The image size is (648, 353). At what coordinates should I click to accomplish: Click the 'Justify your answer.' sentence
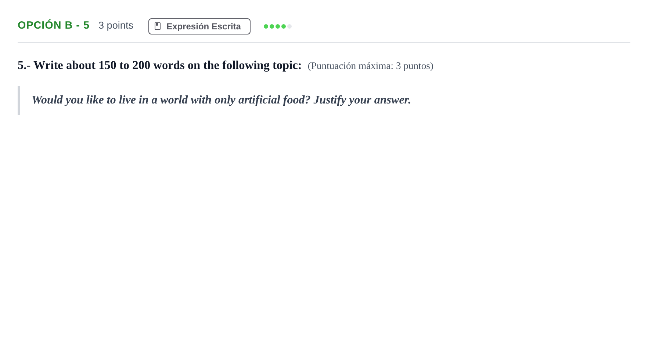pos(362,100)
